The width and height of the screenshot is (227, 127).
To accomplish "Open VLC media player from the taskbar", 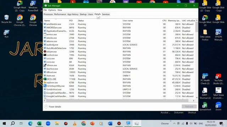I will point(75,123).
